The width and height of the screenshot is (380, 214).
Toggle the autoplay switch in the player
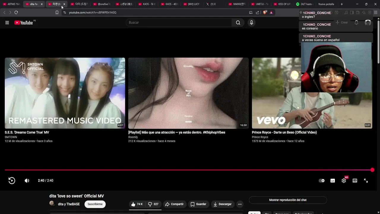point(322,180)
